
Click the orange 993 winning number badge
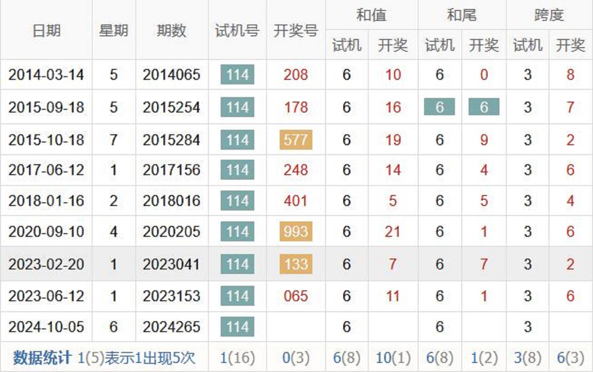click(x=296, y=232)
